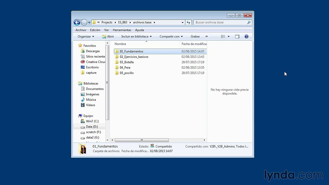Expand the breadcrumb arrow after archivos base
The height and width of the screenshot is (185, 329).
point(154,22)
